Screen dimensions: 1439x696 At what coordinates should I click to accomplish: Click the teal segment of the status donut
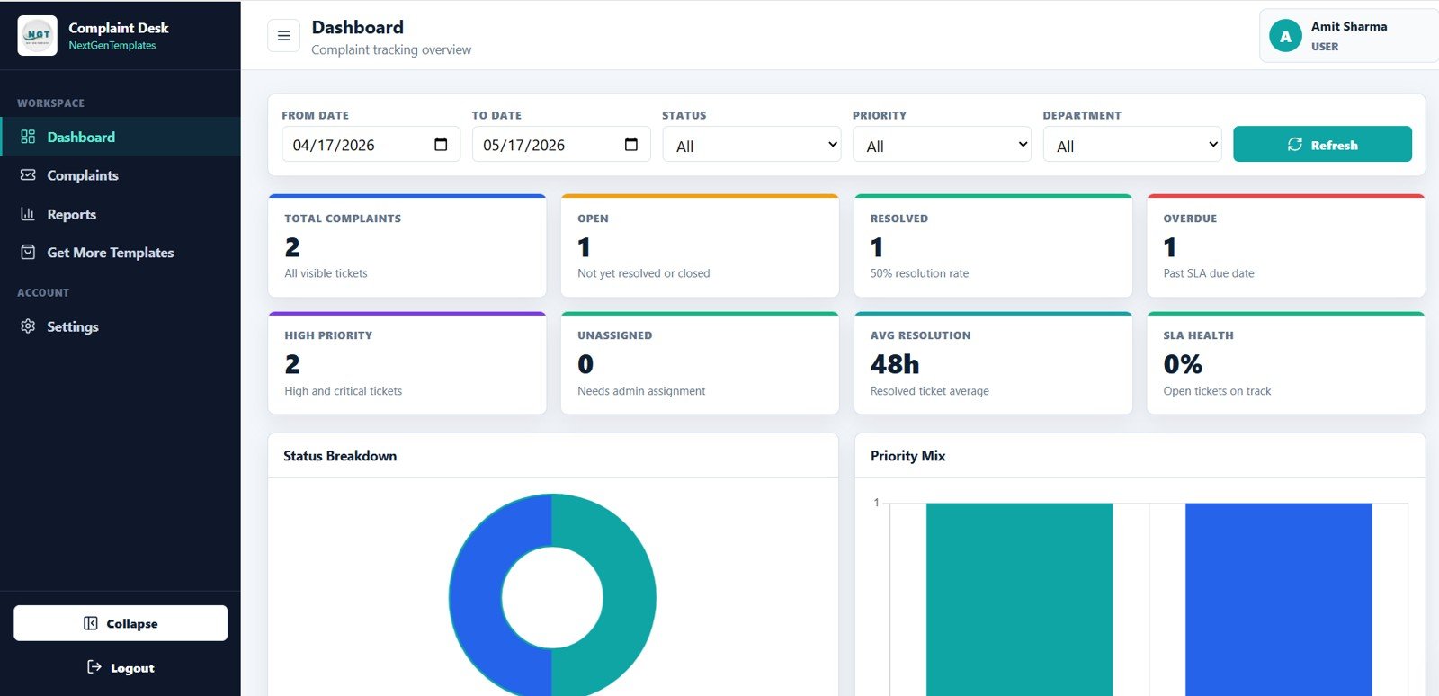(630, 598)
